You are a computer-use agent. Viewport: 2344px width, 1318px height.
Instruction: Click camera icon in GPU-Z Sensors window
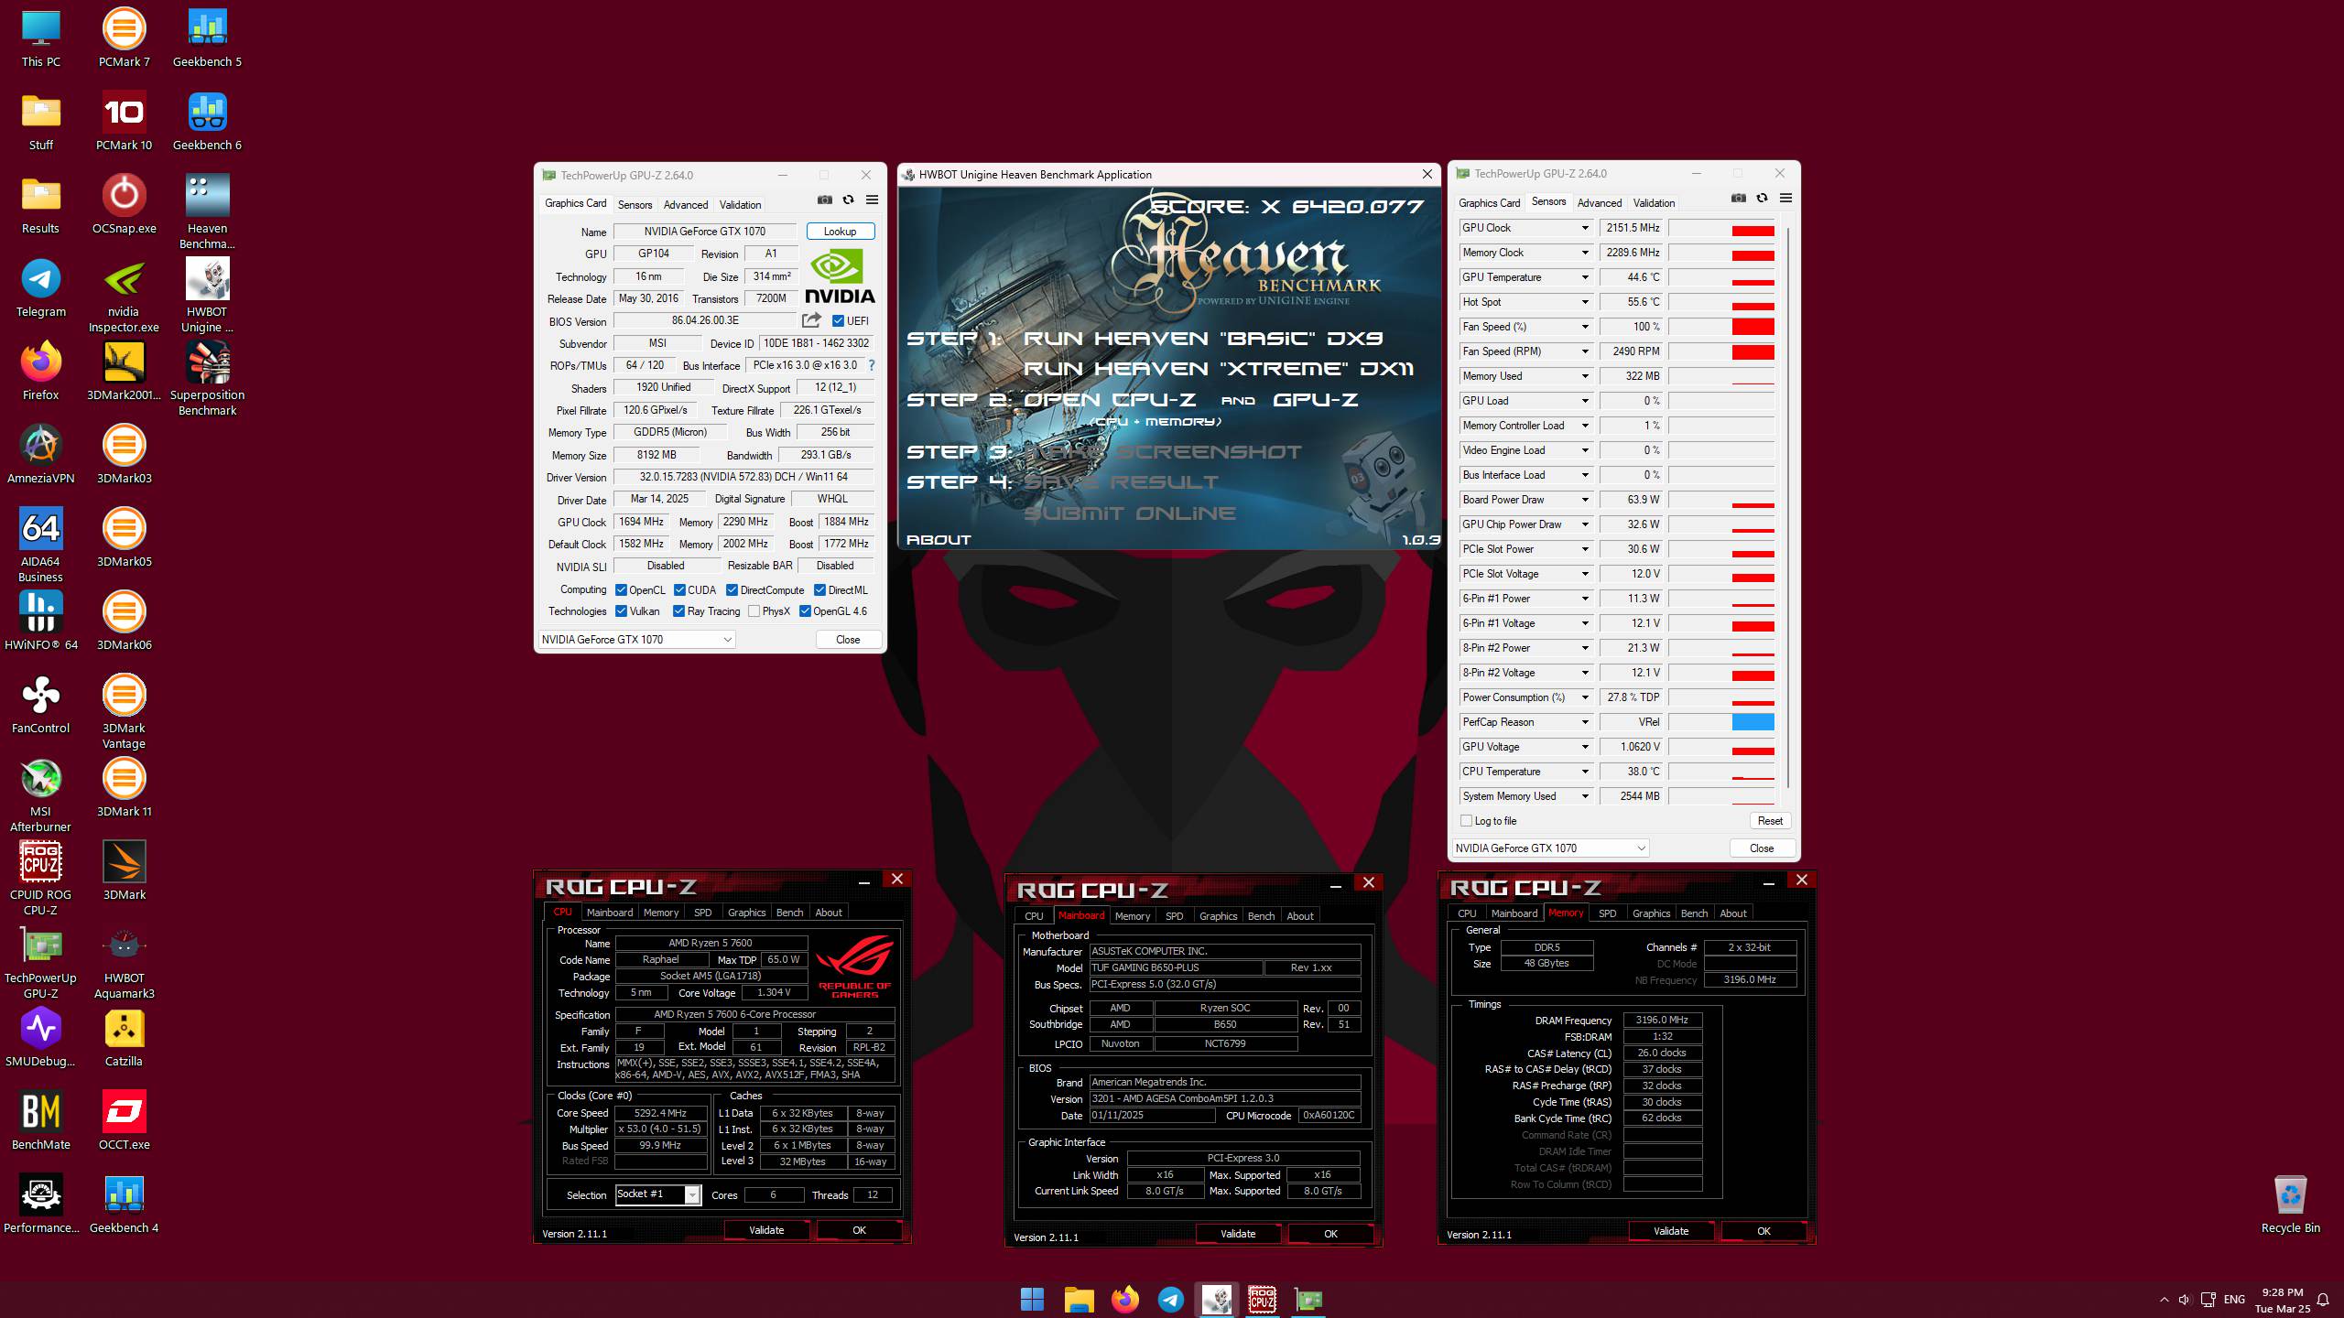pos(1739,199)
